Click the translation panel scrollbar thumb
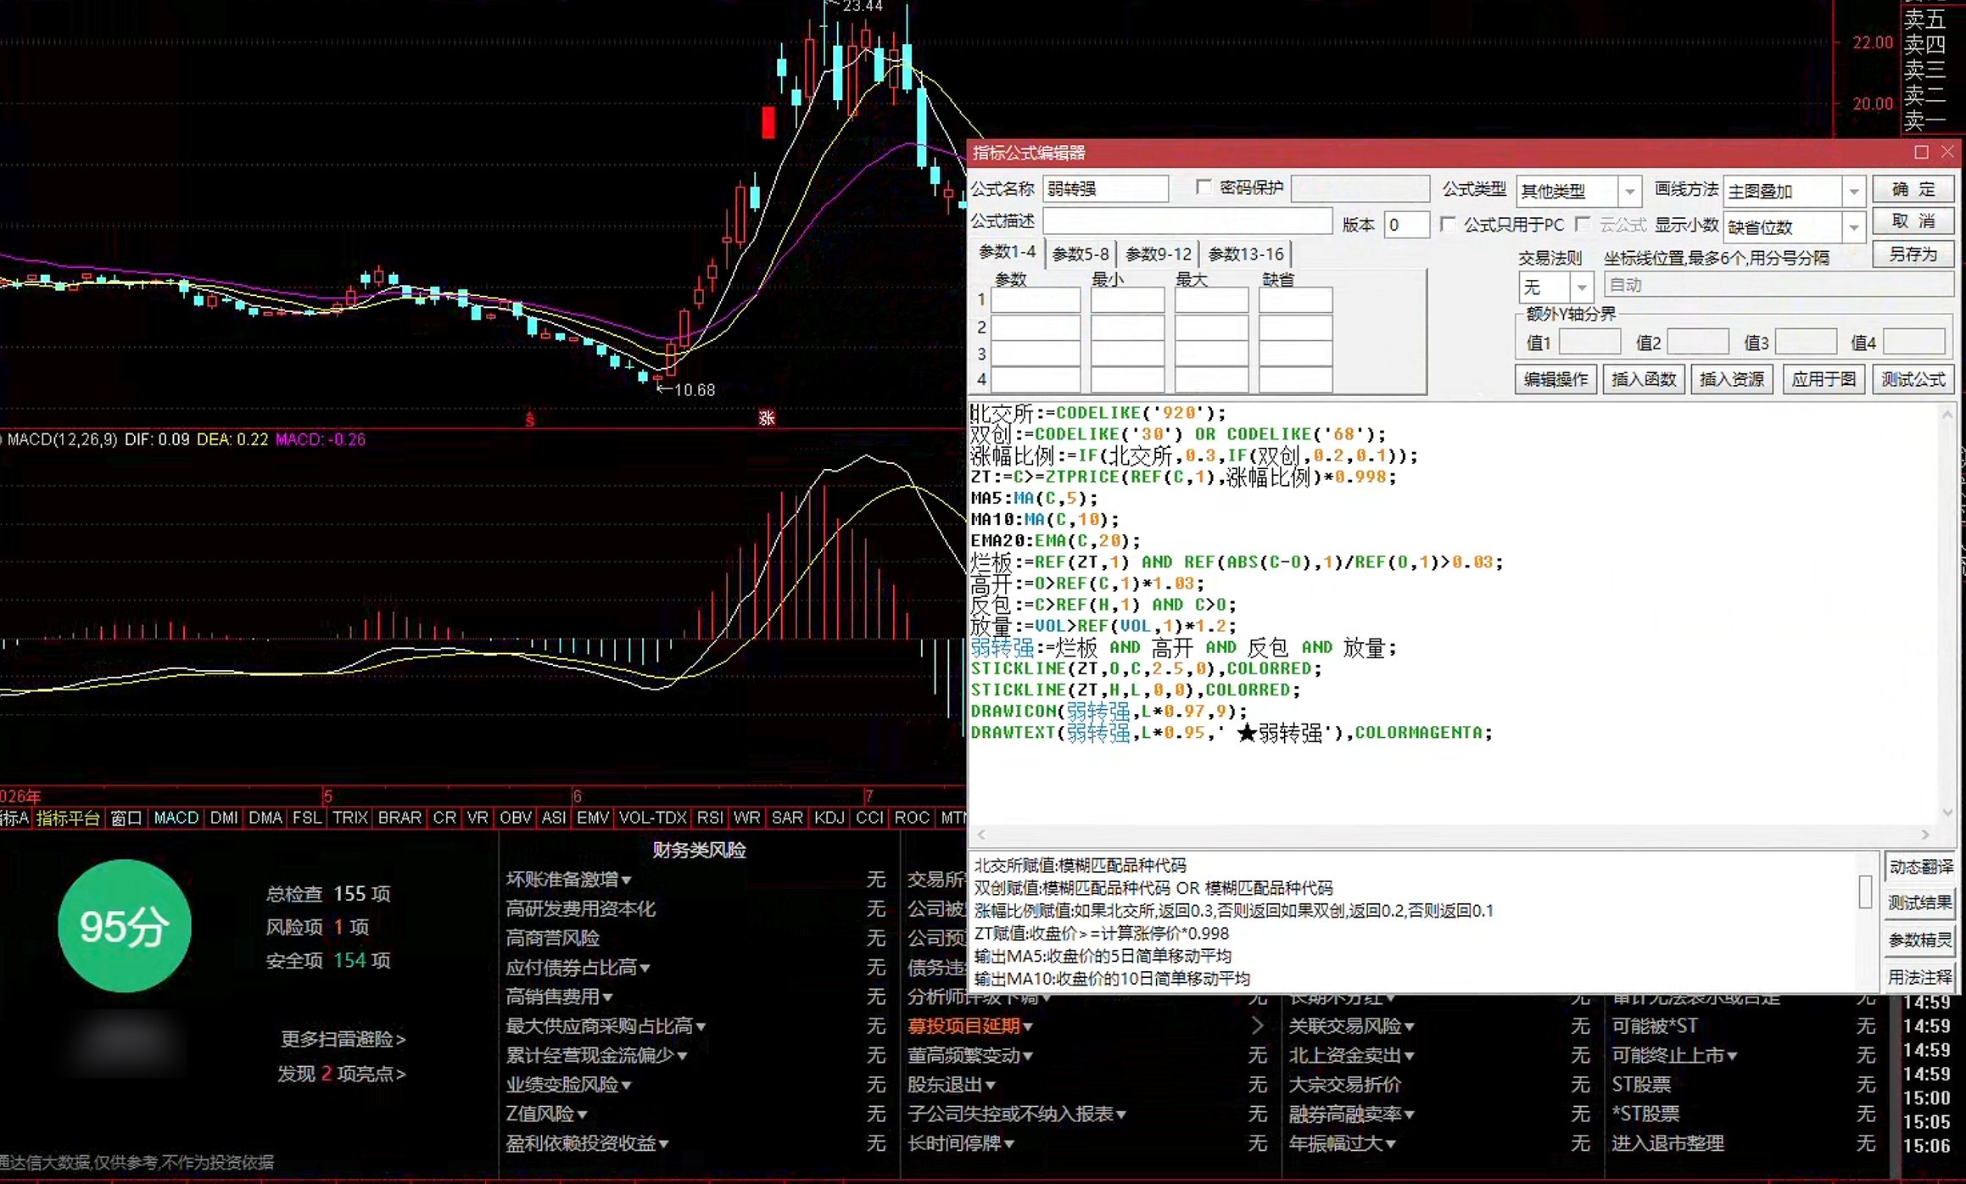The width and height of the screenshot is (1966, 1184). click(1865, 892)
